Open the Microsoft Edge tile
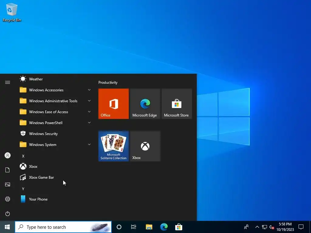 pyautogui.click(x=145, y=104)
